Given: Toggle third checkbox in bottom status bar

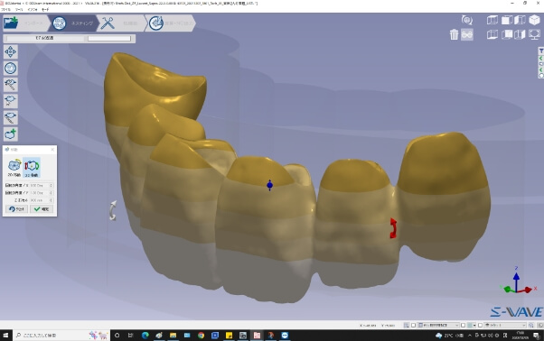Looking at the screenshot, I should click(480, 325).
